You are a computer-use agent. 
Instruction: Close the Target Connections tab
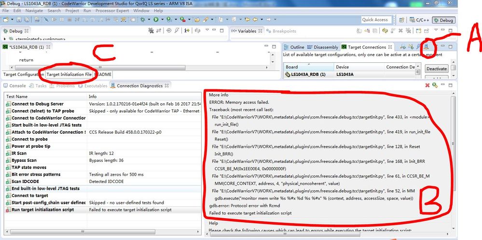390,47
